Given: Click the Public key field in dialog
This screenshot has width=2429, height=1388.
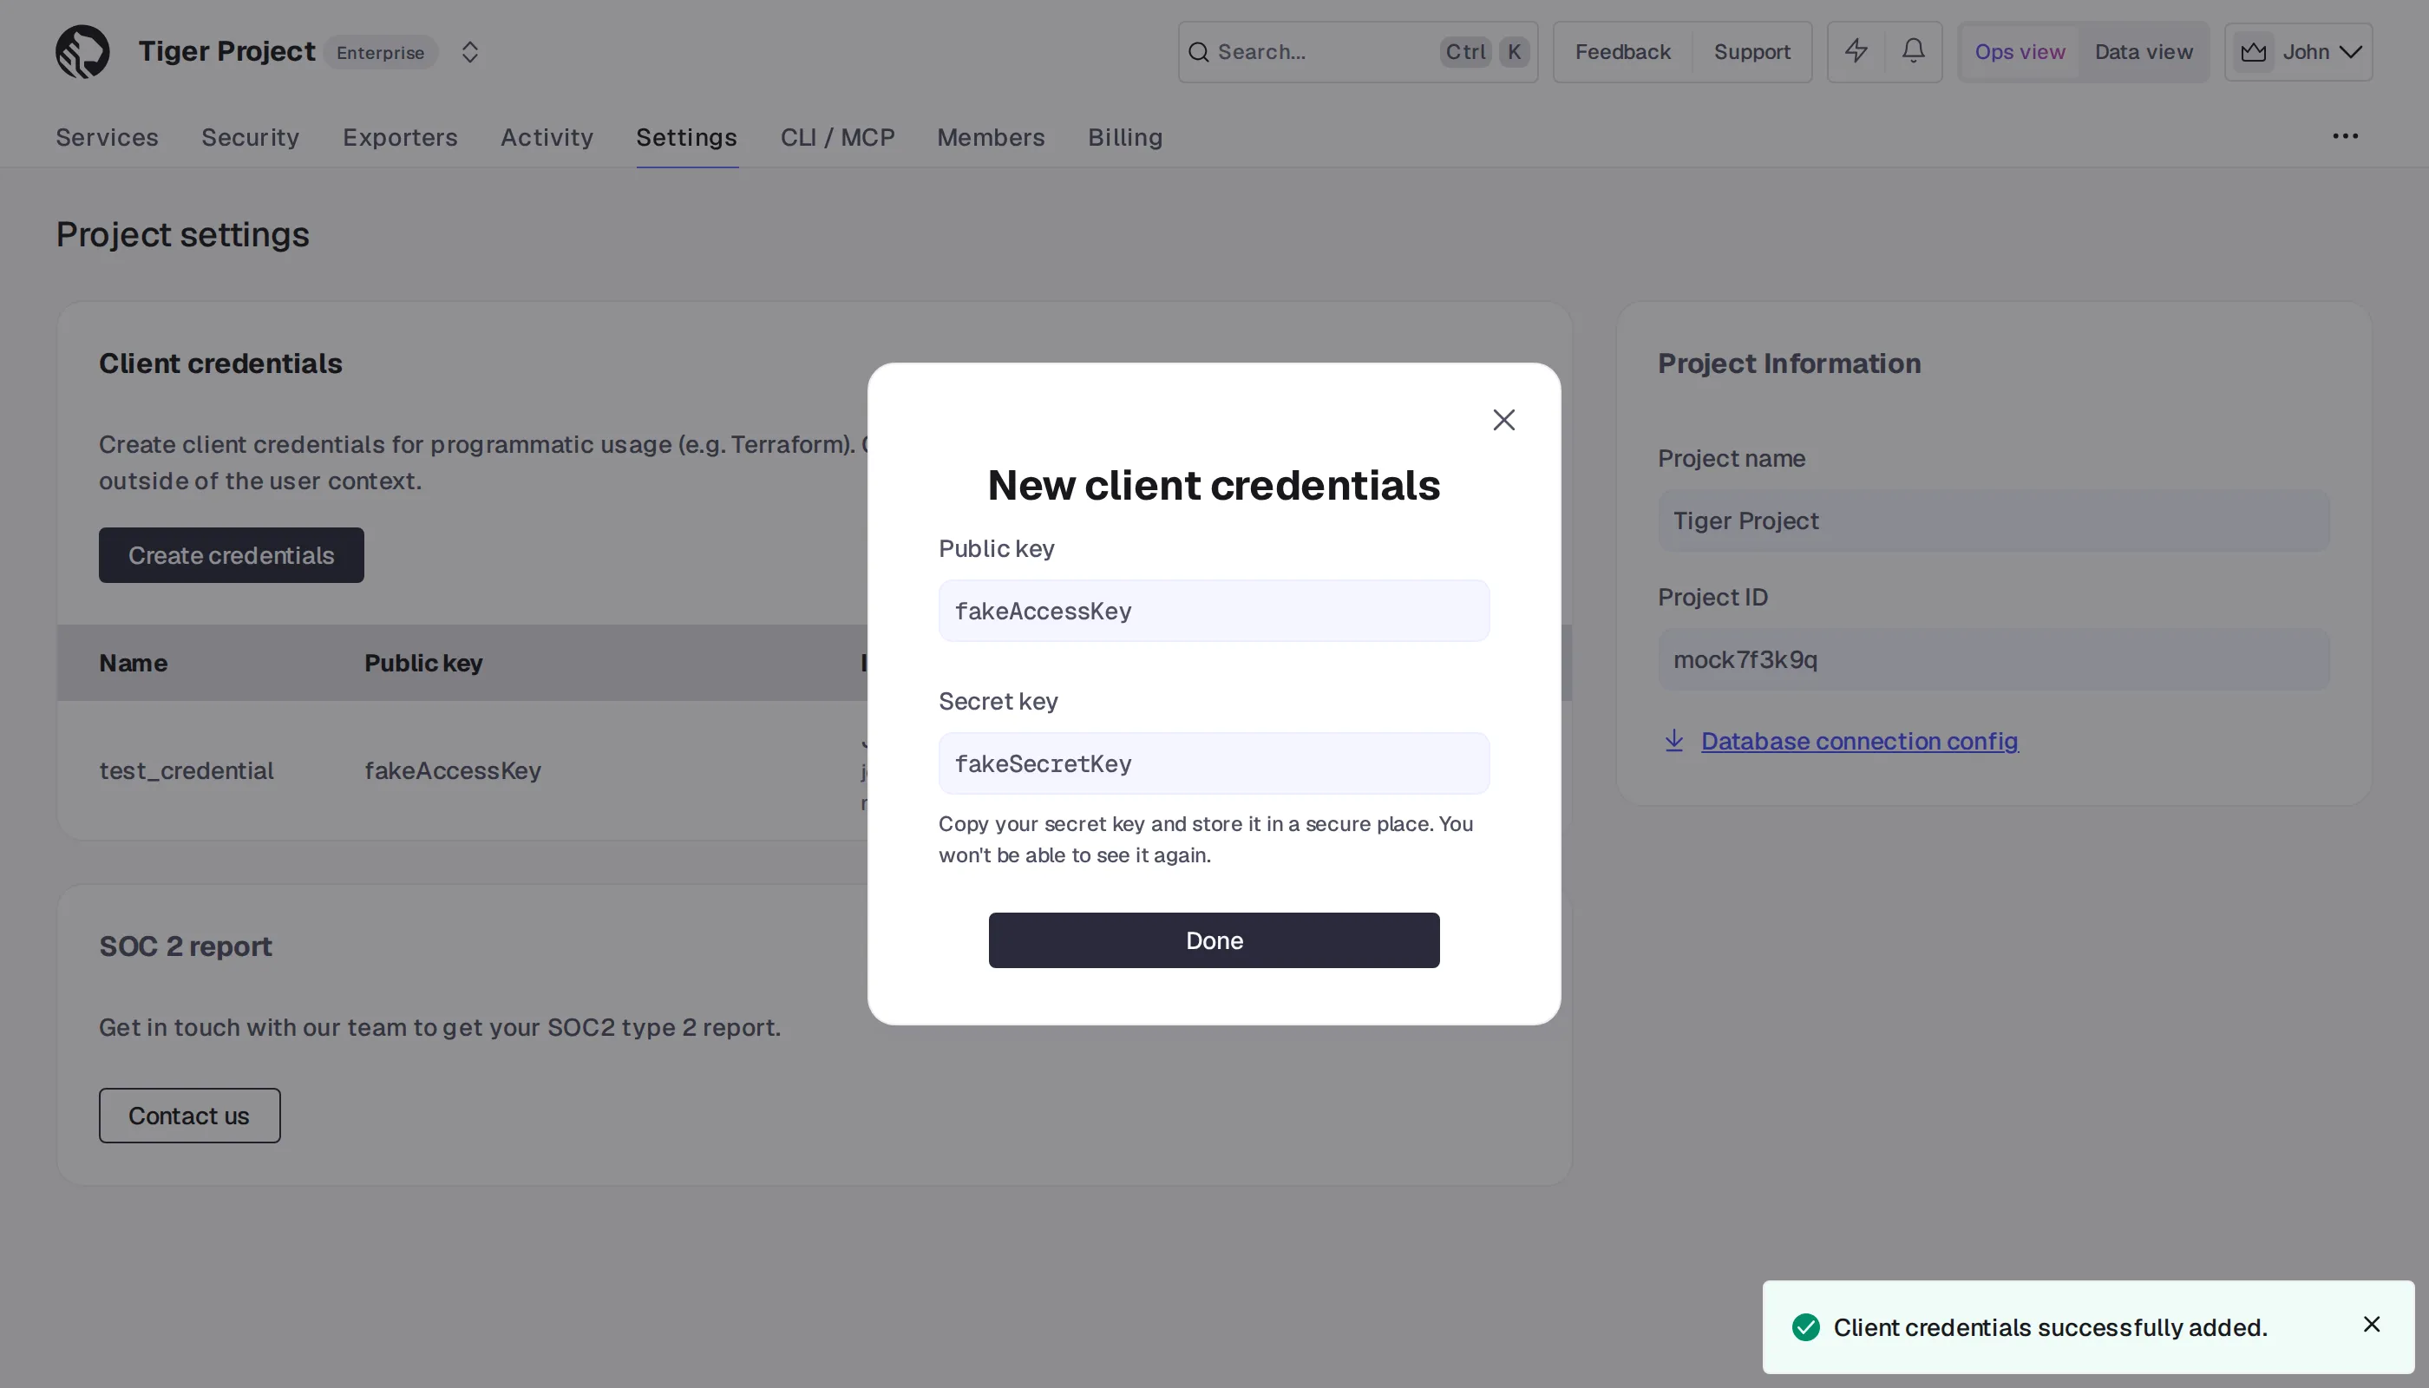Looking at the screenshot, I should click(x=1214, y=611).
